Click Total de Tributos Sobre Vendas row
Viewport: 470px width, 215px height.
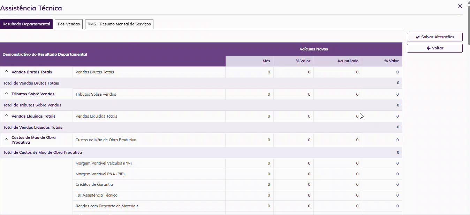tap(201, 105)
